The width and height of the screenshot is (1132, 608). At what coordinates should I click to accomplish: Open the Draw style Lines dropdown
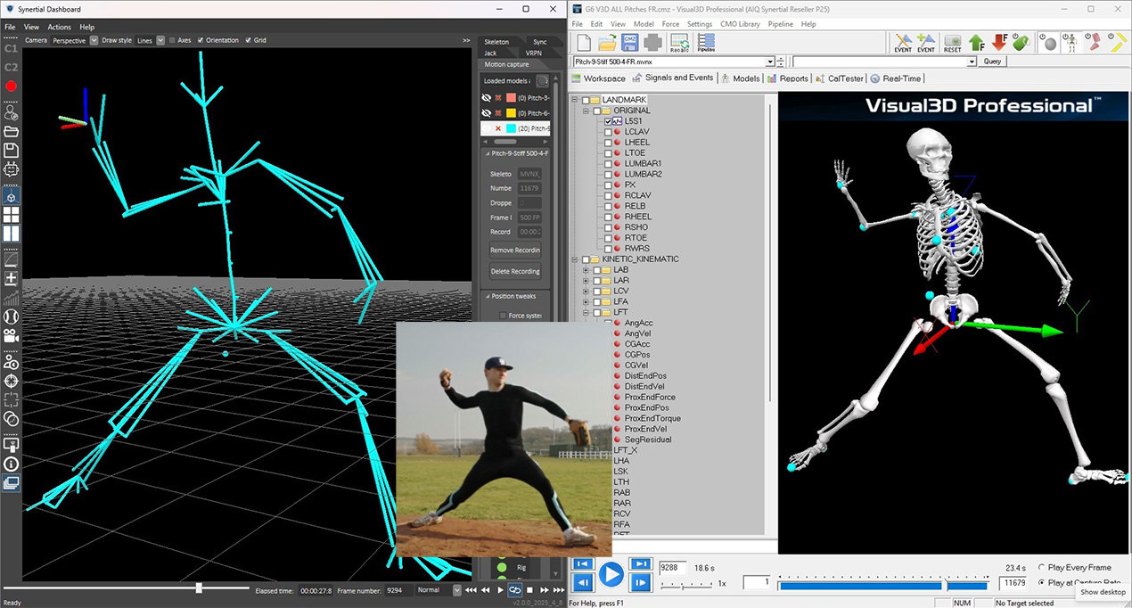[160, 40]
